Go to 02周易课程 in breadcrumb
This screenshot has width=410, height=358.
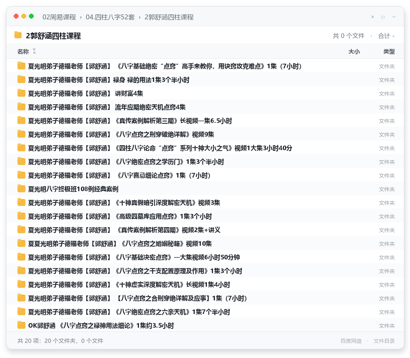(59, 17)
